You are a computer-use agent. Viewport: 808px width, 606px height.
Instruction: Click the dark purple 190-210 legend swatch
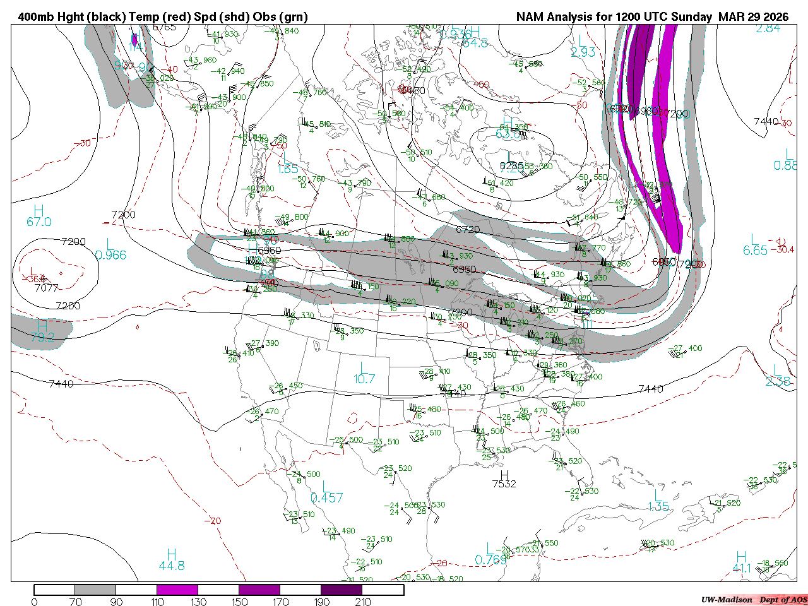pos(342,590)
